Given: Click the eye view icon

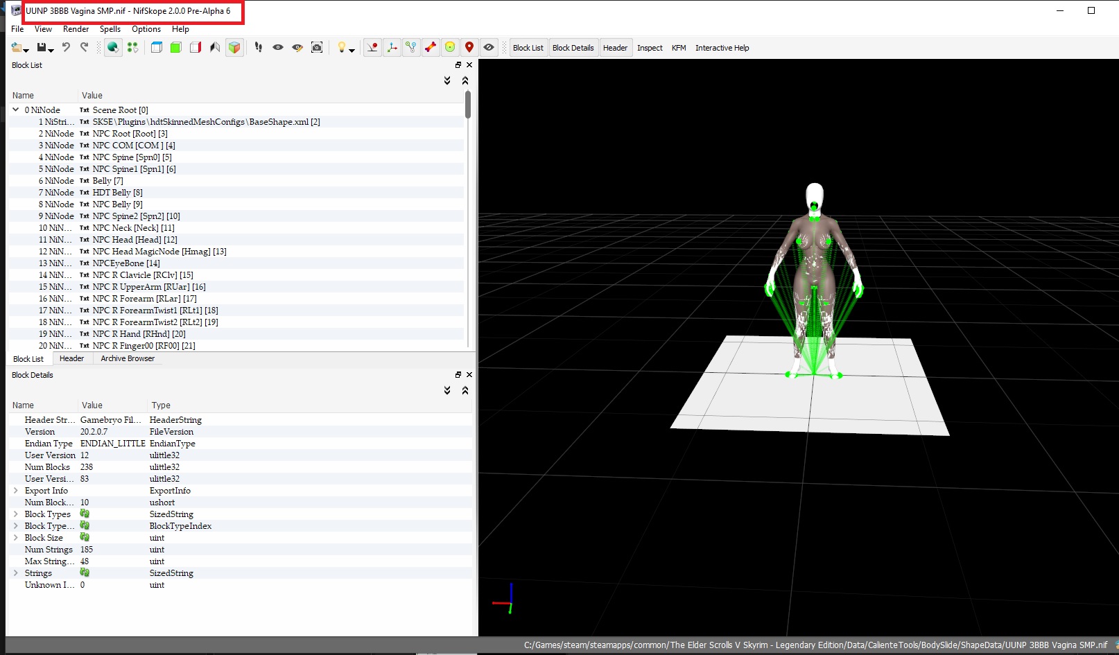Looking at the screenshot, I should tap(278, 47).
